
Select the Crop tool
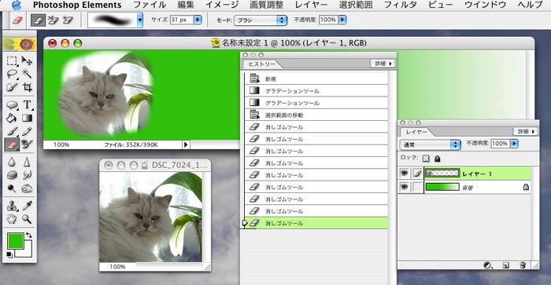coord(27,87)
